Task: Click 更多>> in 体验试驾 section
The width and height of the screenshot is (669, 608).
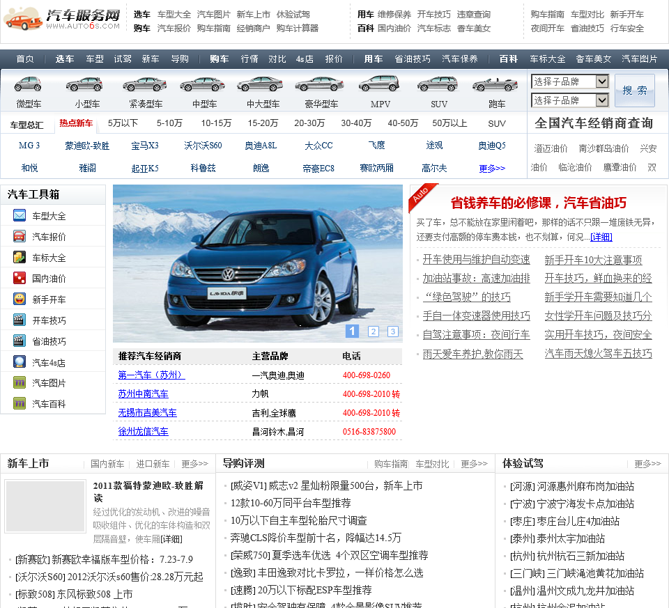Action: pyautogui.click(x=647, y=463)
